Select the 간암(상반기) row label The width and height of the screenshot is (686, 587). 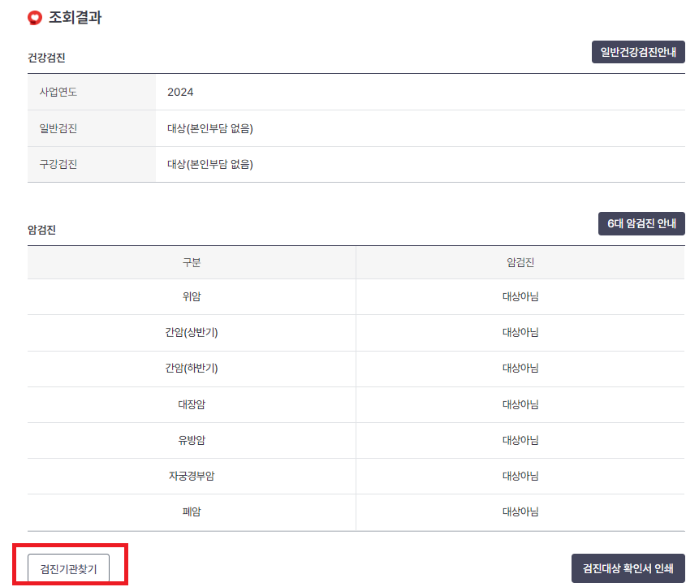pos(192,332)
